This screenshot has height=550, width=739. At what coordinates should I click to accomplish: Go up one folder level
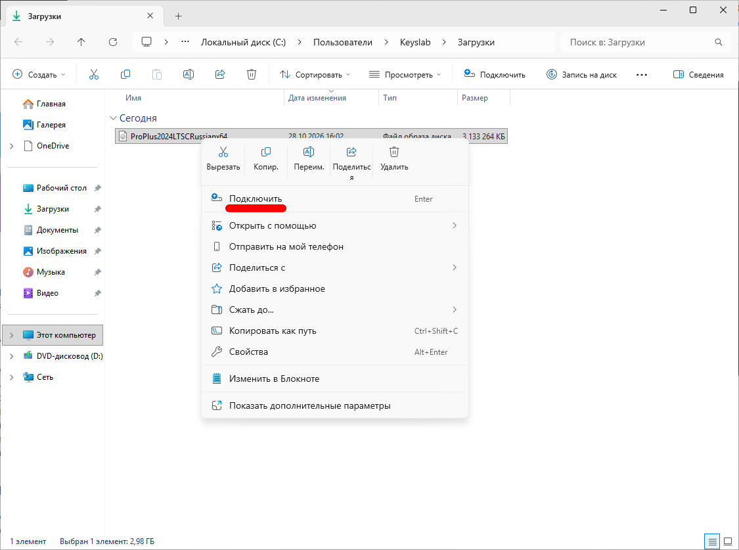pyautogui.click(x=81, y=42)
